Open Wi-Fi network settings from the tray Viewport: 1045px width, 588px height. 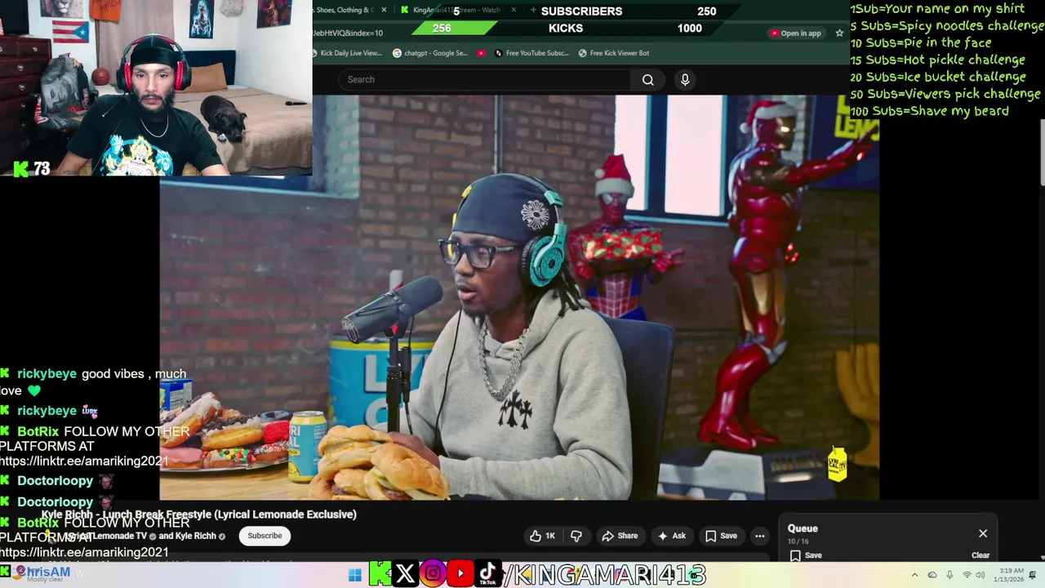click(967, 575)
